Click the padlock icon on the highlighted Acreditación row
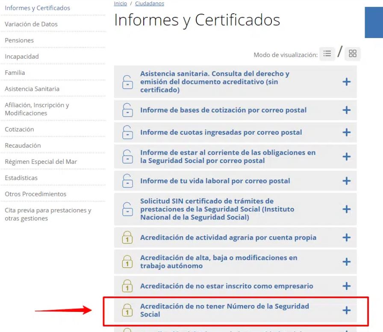The image size is (383, 332). pos(127,311)
